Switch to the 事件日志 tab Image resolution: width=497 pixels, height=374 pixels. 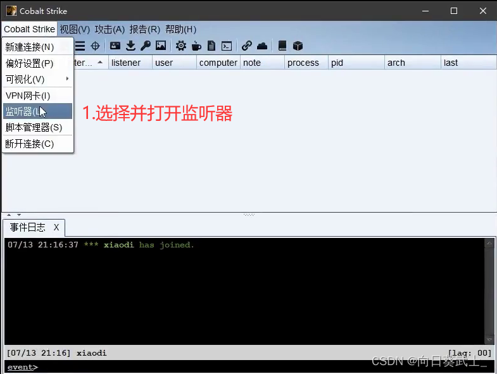click(x=28, y=227)
